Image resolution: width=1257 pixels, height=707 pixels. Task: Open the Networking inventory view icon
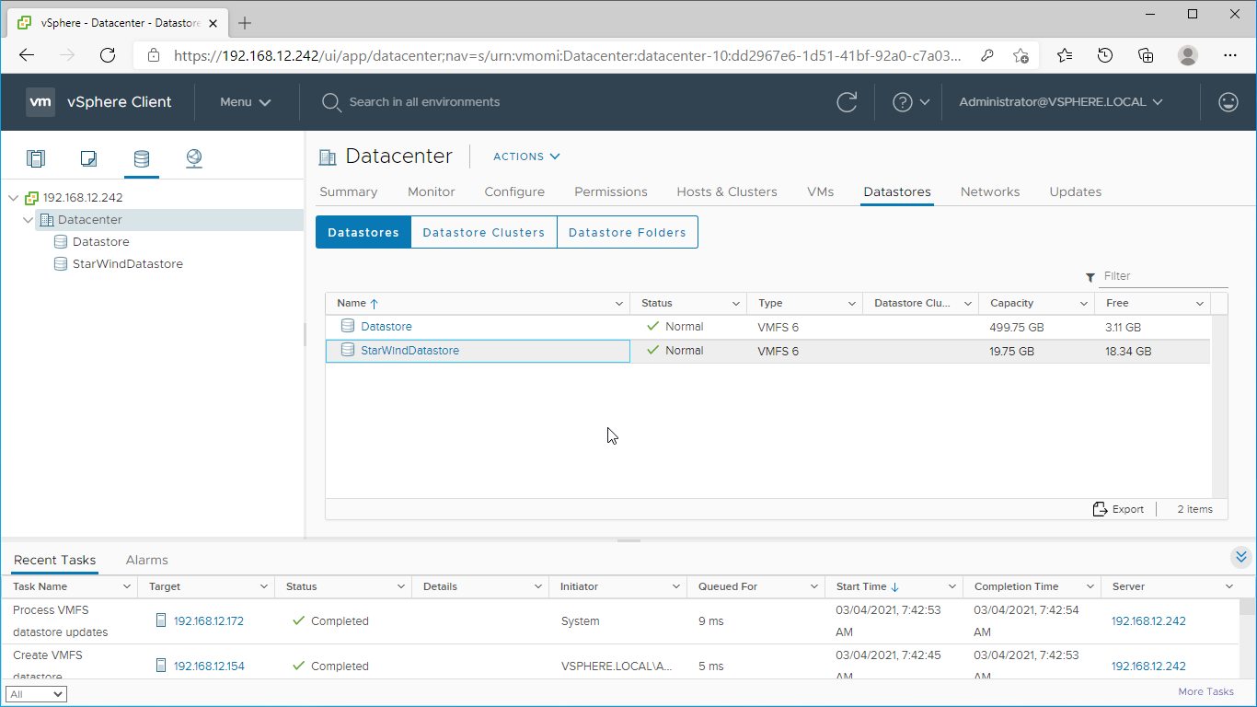pyautogui.click(x=194, y=158)
